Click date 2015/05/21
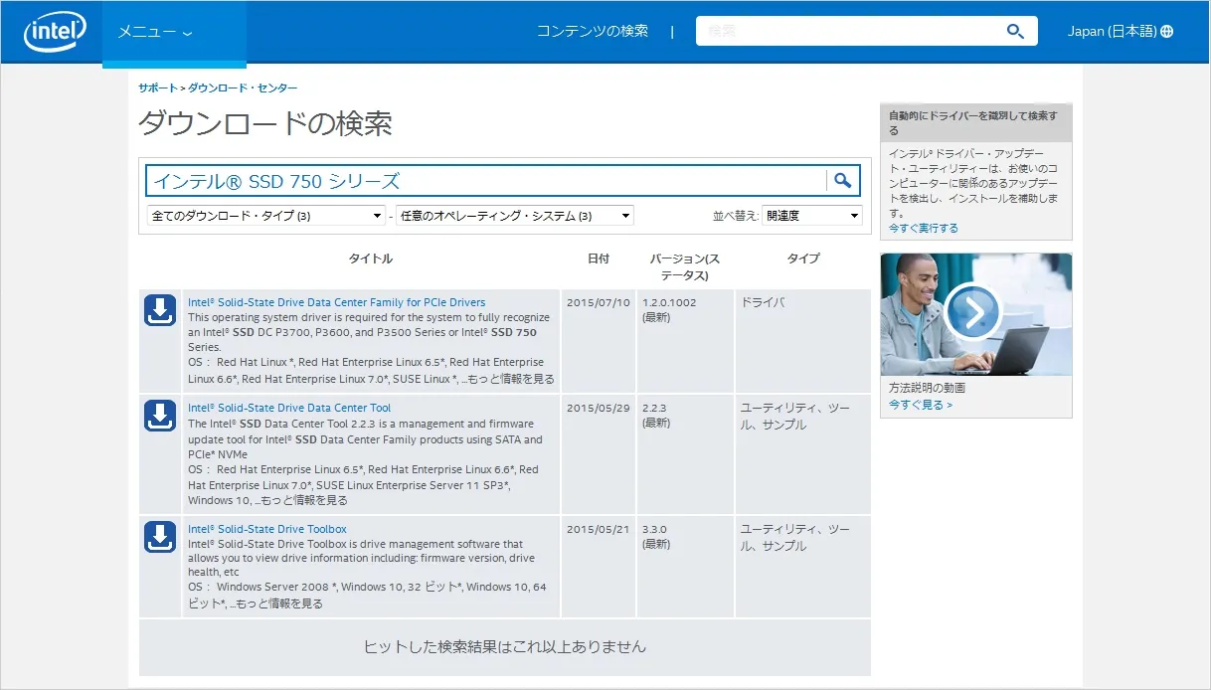Image resolution: width=1211 pixels, height=690 pixels. pos(598,529)
